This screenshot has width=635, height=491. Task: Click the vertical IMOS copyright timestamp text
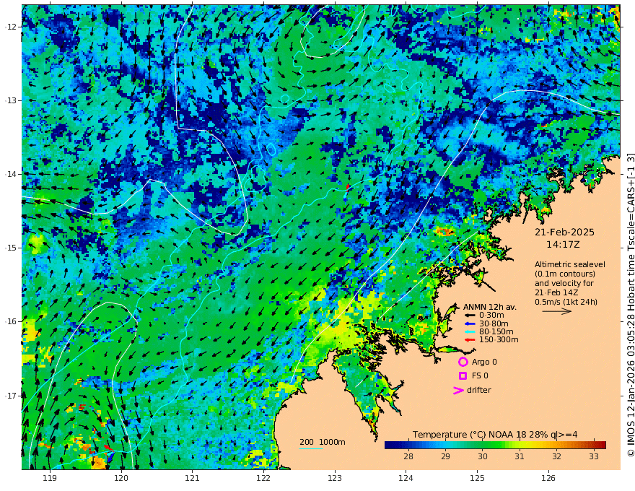pyautogui.click(x=630, y=305)
